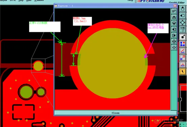Activate the red angle measurement tool
The height and width of the screenshot is (127, 187).
tap(183, 51)
